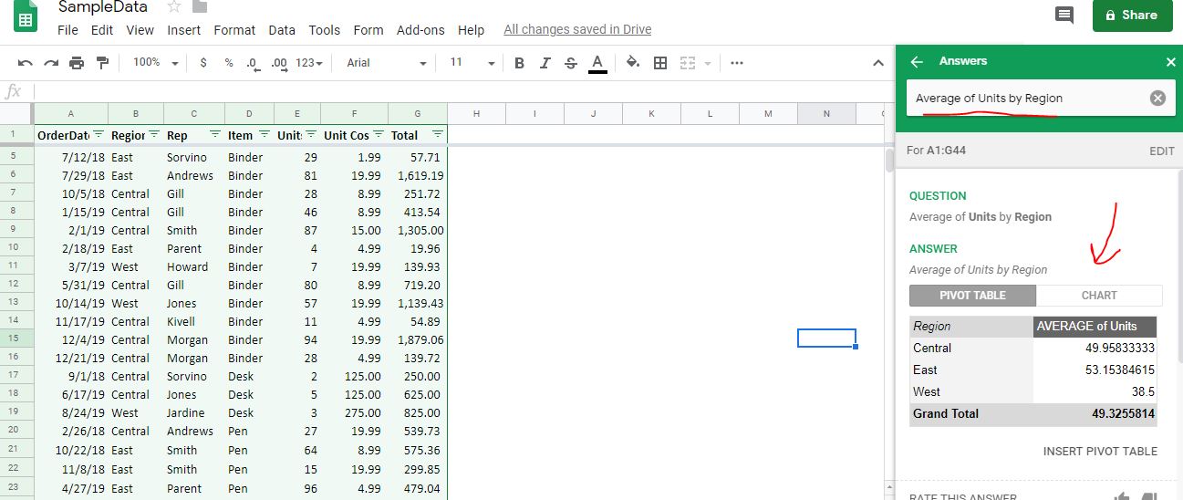
Task: Open the Tools menu
Action: pyautogui.click(x=324, y=30)
